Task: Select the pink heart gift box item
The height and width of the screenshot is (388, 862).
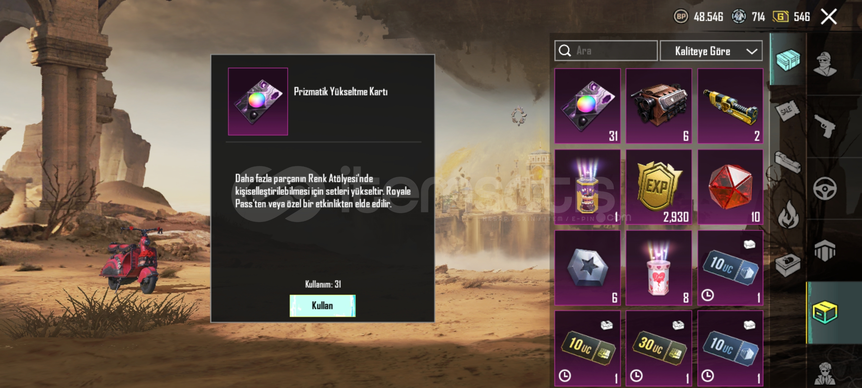Action: 659,268
